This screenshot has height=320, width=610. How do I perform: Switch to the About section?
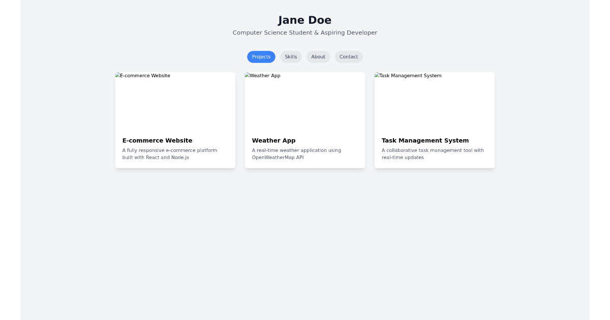pyautogui.click(x=318, y=57)
